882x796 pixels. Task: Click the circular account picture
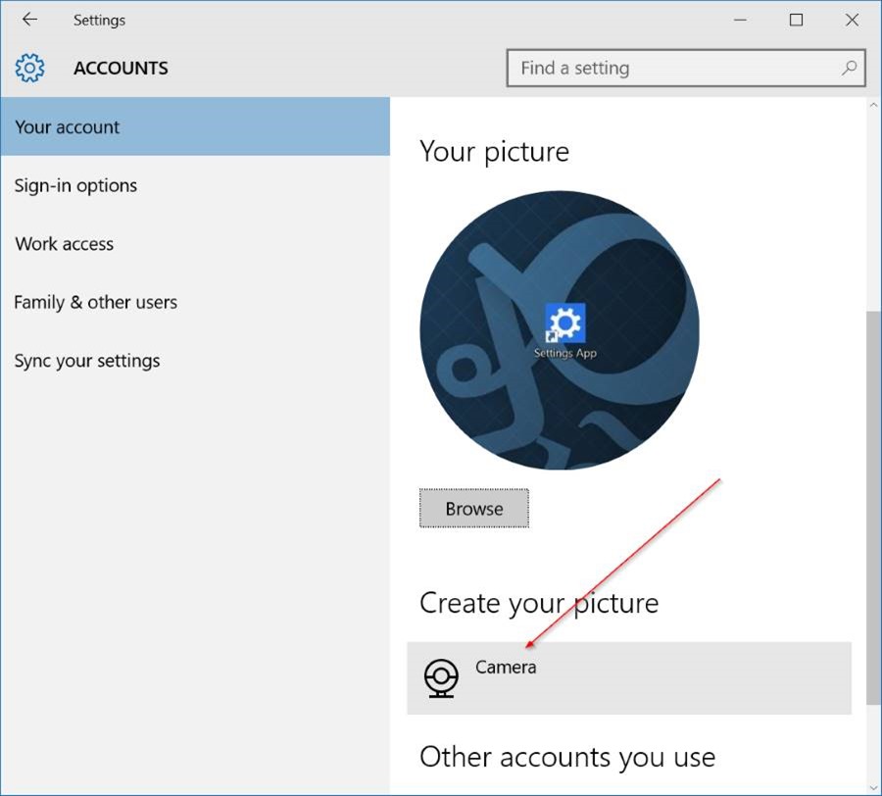tap(559, 330)
